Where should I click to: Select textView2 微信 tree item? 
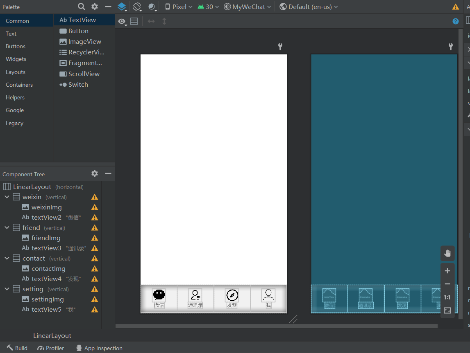click(50, 218)
